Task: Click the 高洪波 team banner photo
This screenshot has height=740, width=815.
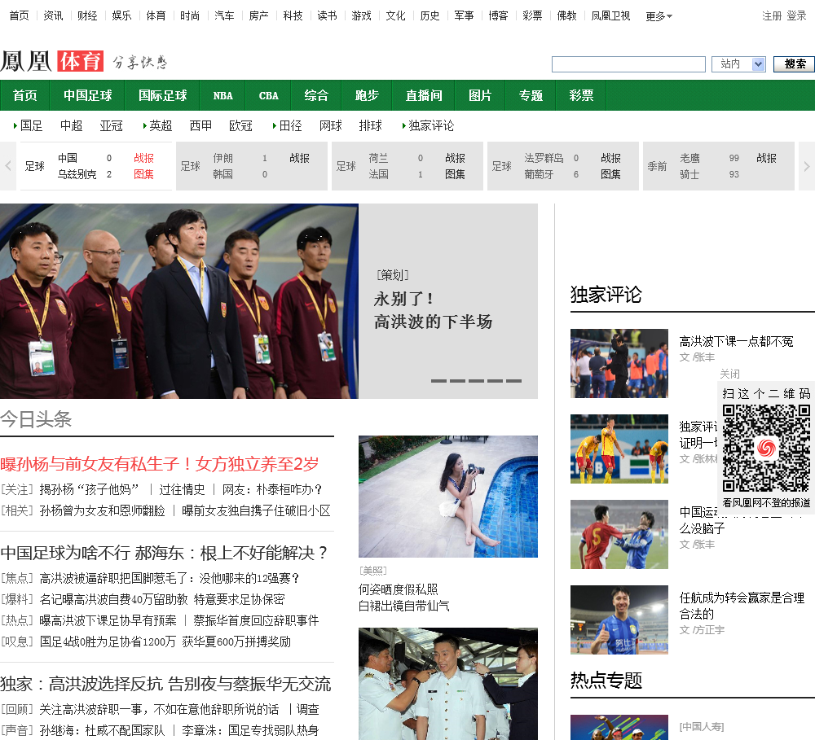Action: pyautogui.click(x=178, y=301)
